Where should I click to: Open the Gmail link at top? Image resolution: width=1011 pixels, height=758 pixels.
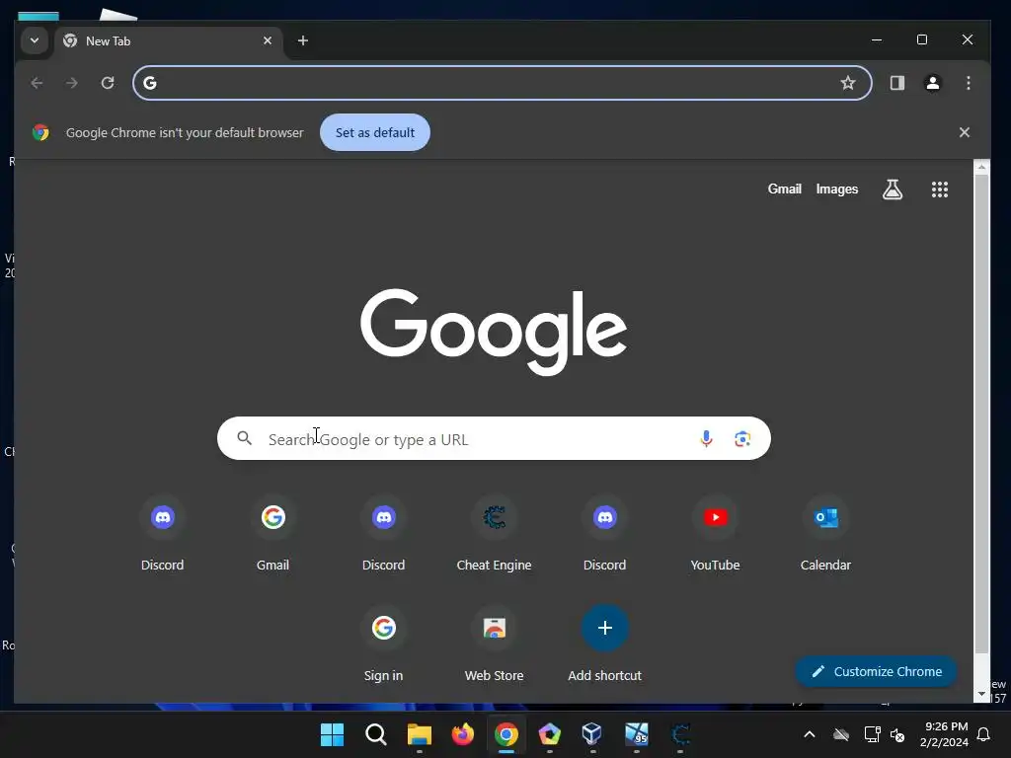(784, 189)
